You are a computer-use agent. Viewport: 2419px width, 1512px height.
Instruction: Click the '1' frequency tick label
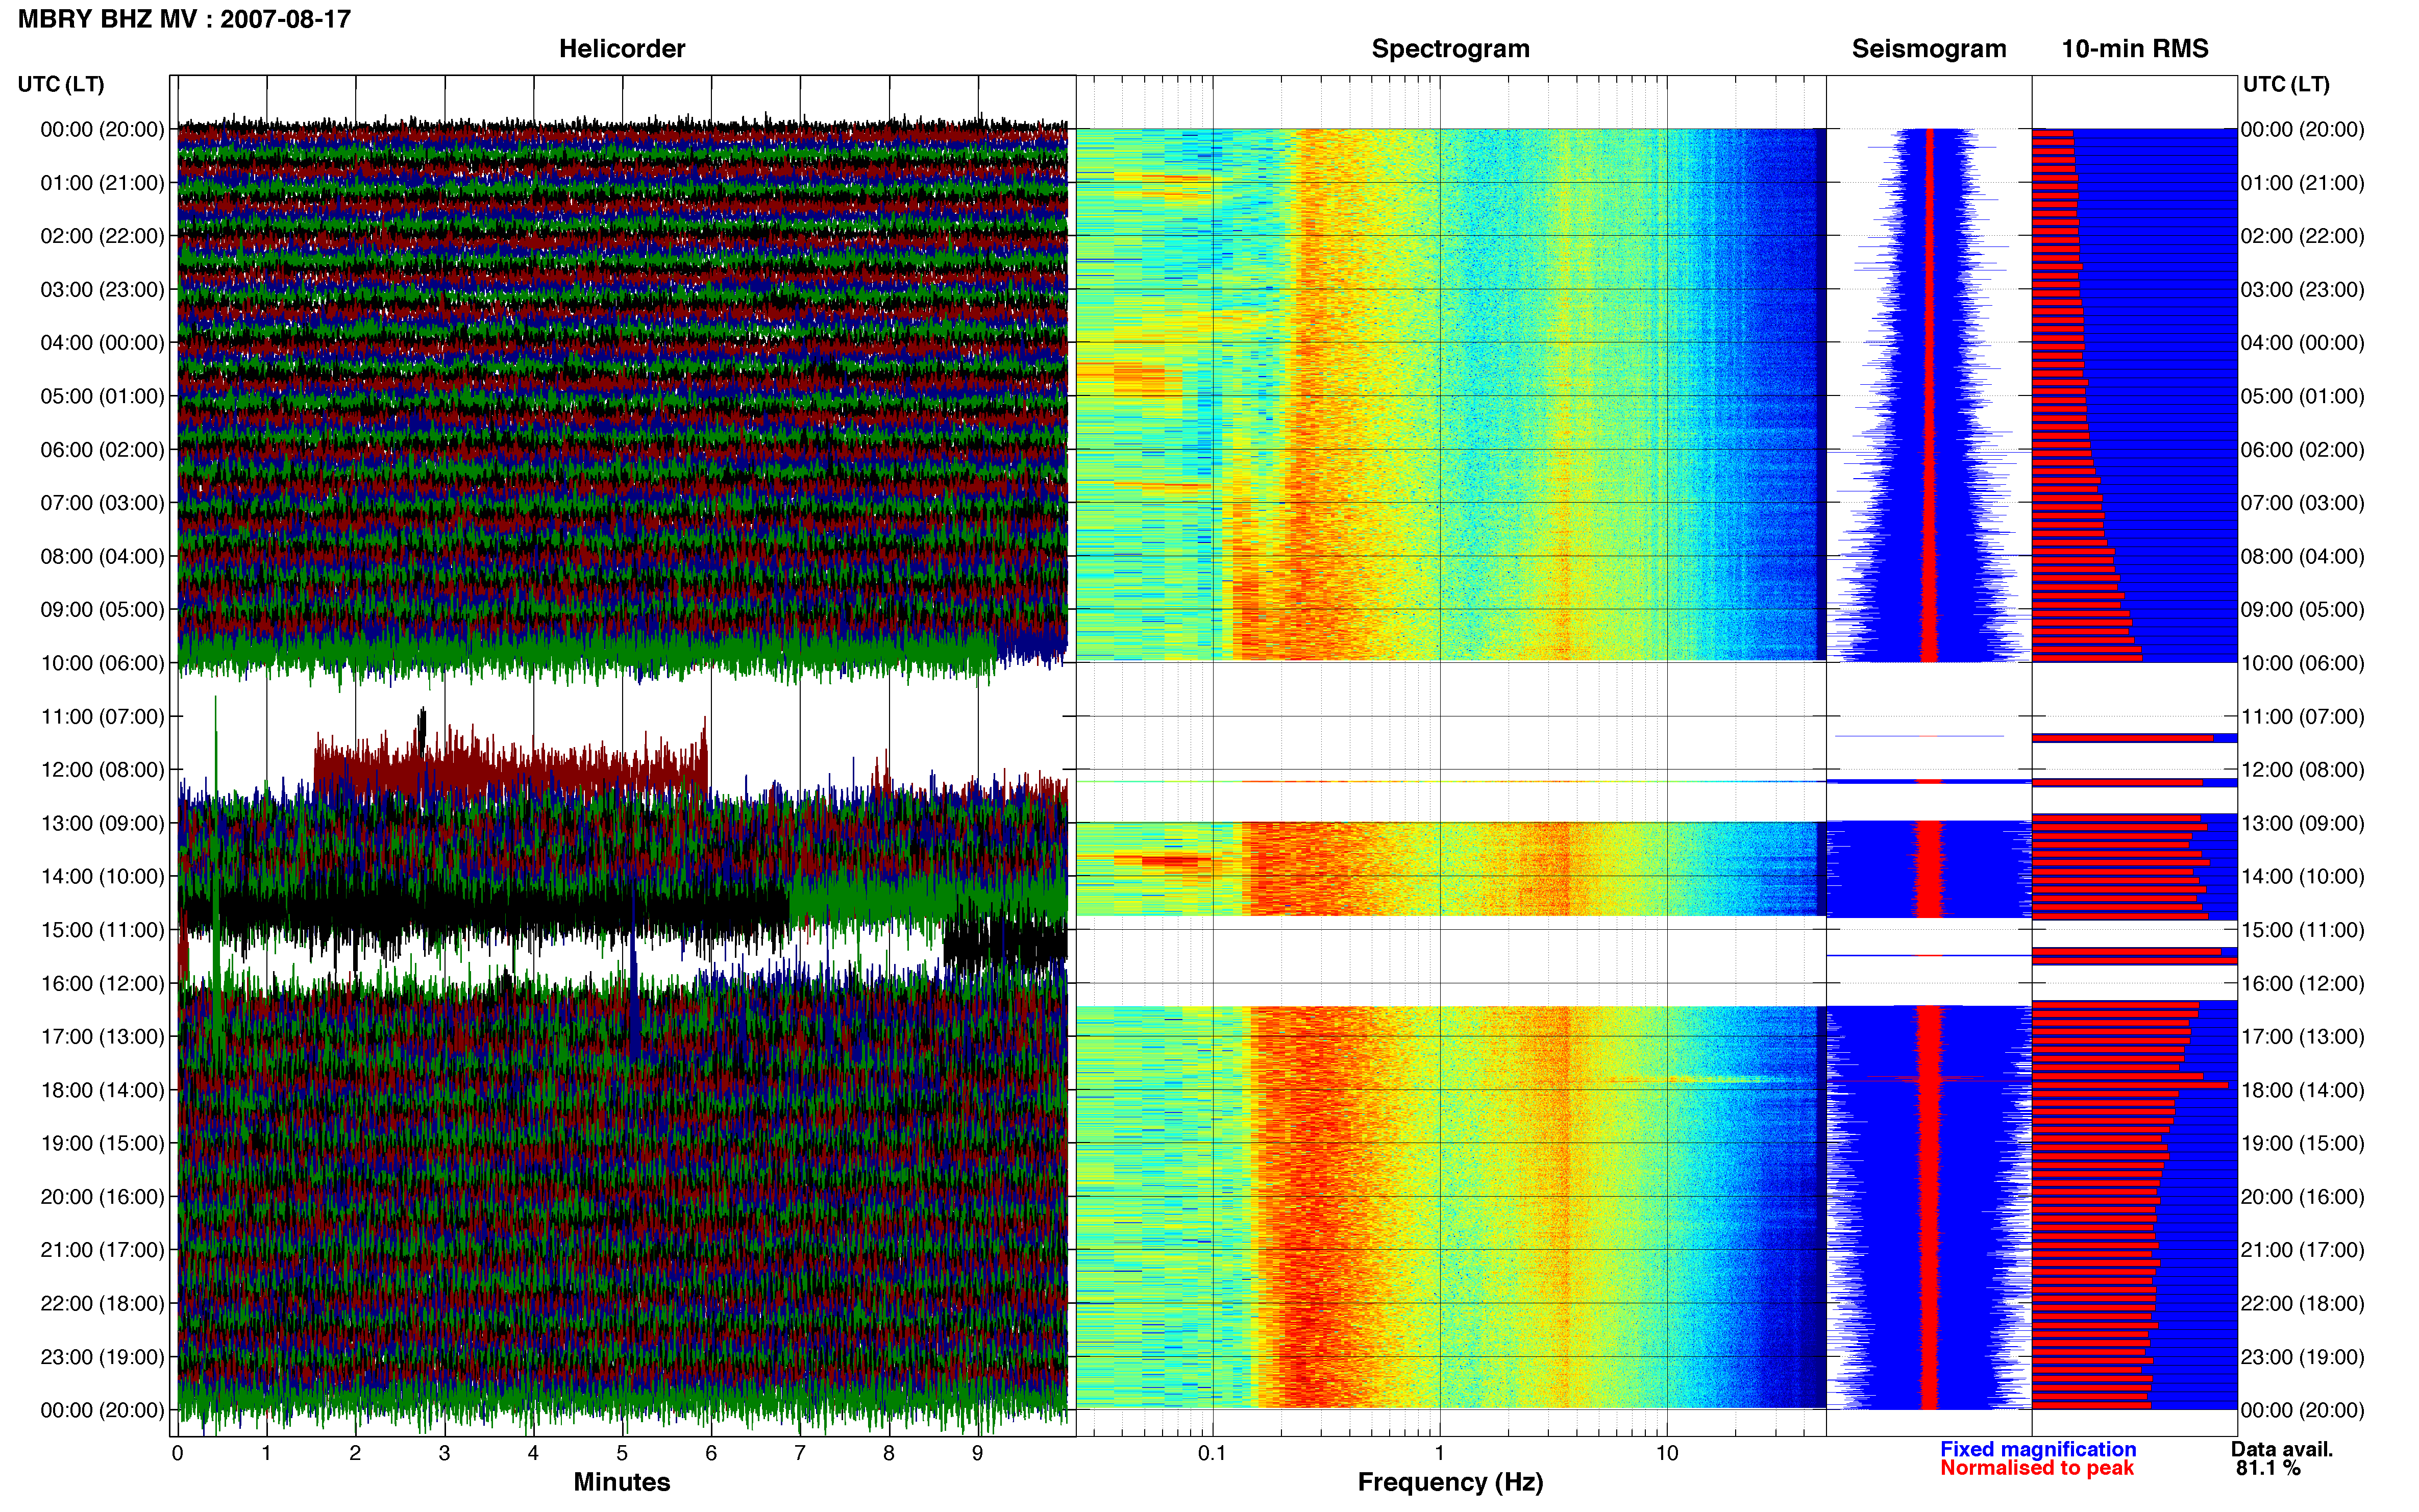pyautogui.click(x=1439, y=1453)
